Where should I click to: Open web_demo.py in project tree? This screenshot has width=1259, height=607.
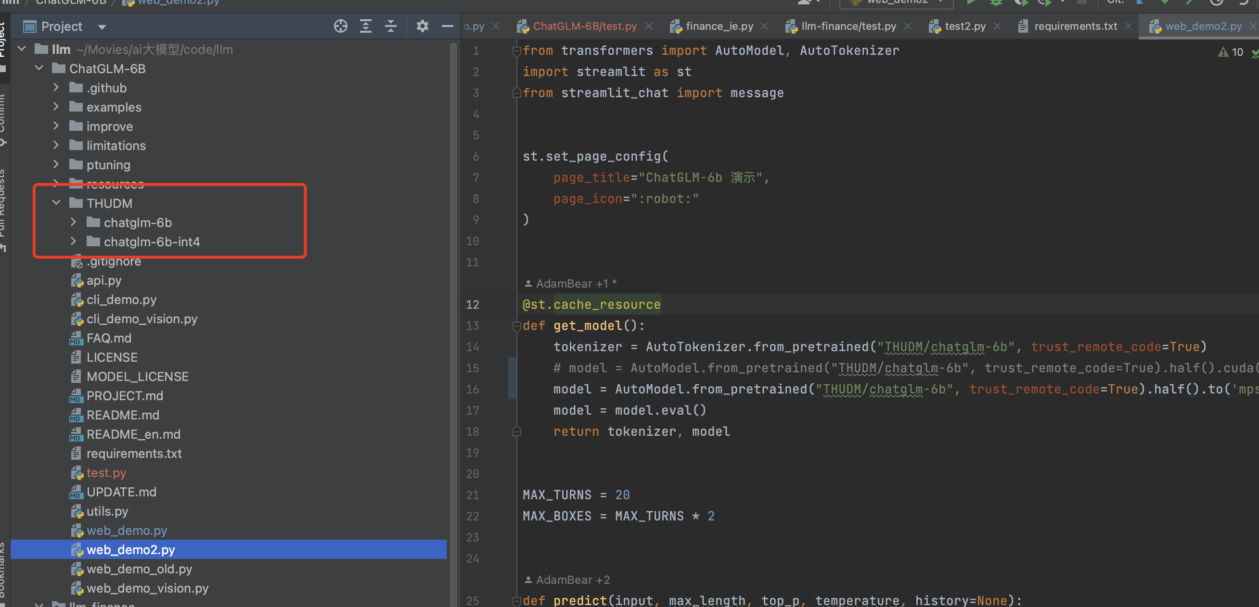127,531
